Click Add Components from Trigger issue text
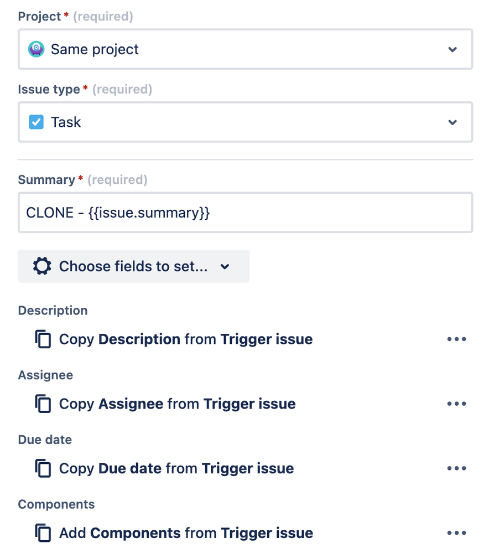 186,533
